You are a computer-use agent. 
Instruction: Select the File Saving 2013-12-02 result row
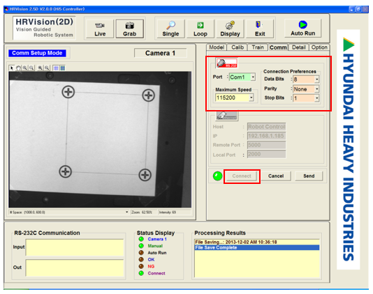pos(257,242)
